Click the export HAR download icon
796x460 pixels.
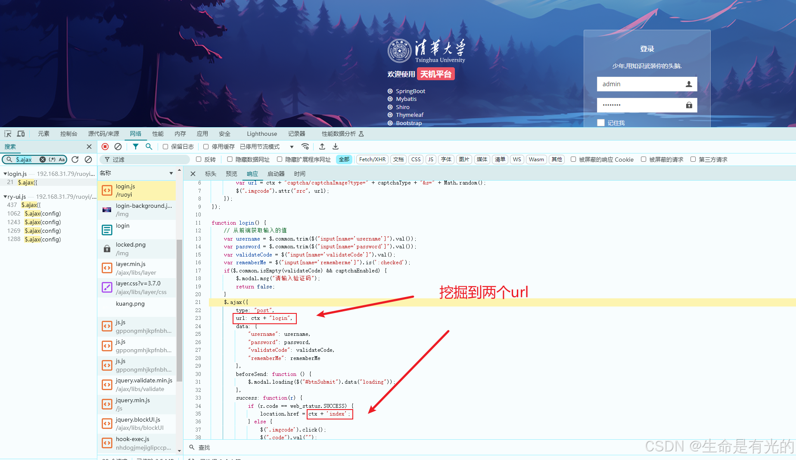[x=336, y=147]
